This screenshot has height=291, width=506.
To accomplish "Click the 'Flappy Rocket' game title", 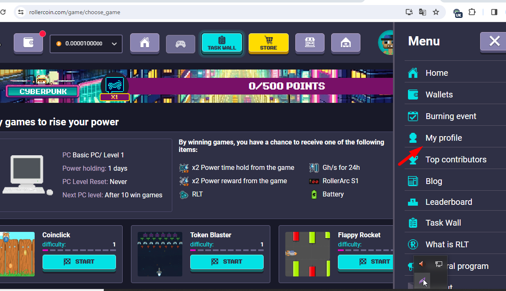I will (359, 235).
